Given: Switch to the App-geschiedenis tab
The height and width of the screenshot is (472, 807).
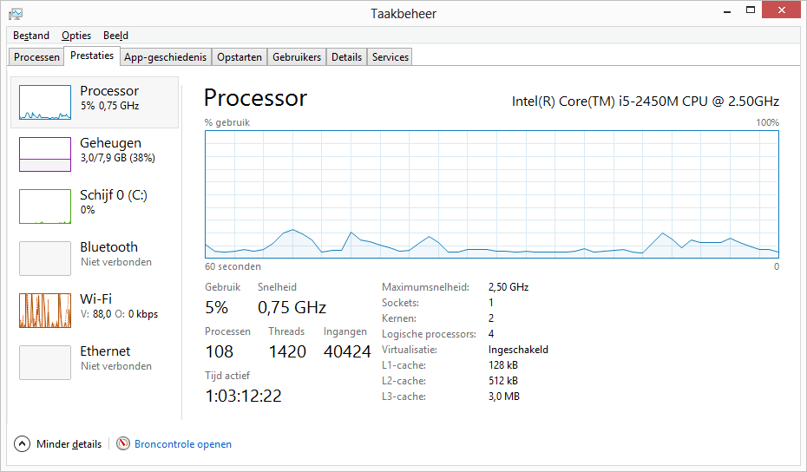Looking at the screenshot, I should pos(166,57).
